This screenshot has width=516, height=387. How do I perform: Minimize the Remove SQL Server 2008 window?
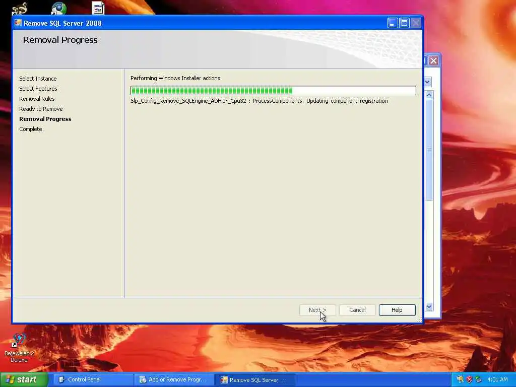(393, 23)
